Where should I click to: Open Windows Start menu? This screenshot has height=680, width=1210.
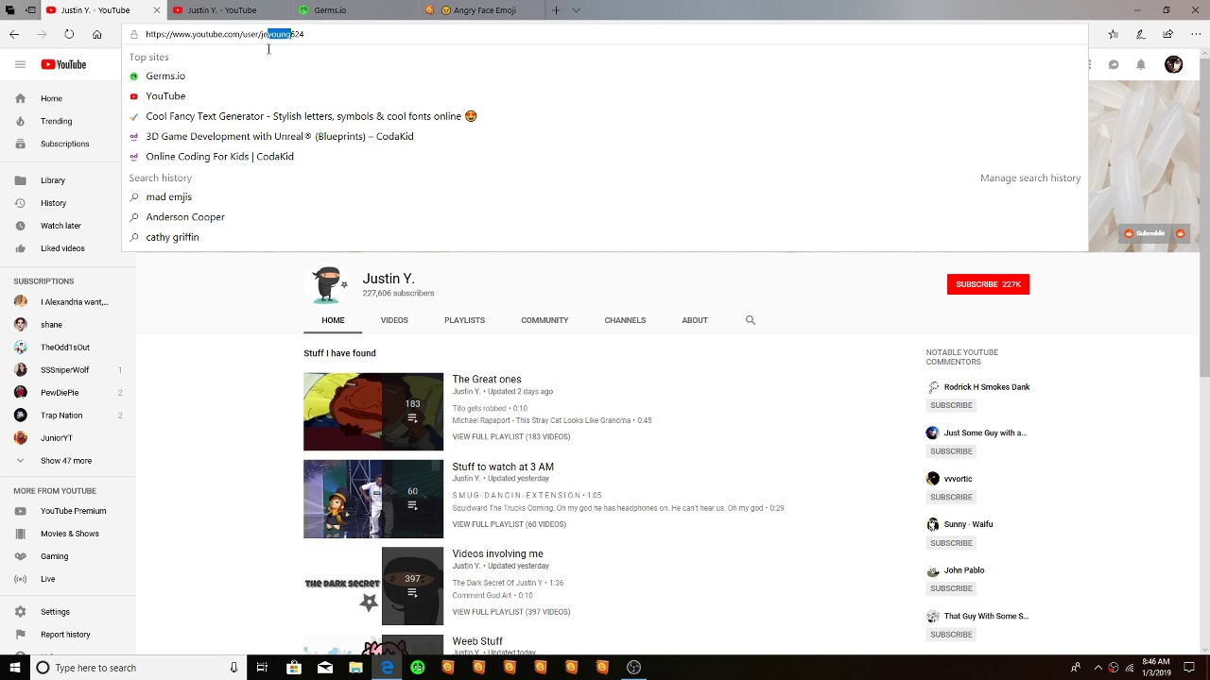14,668
